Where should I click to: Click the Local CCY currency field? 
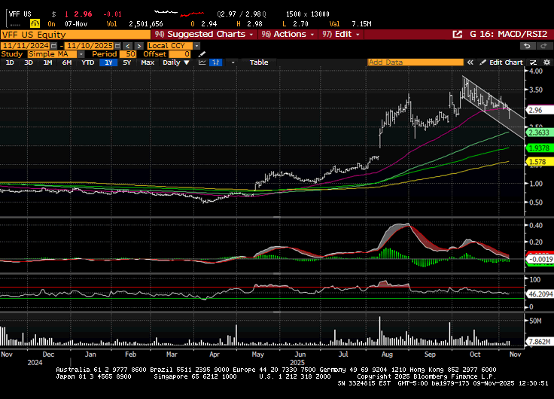(170, 46)
